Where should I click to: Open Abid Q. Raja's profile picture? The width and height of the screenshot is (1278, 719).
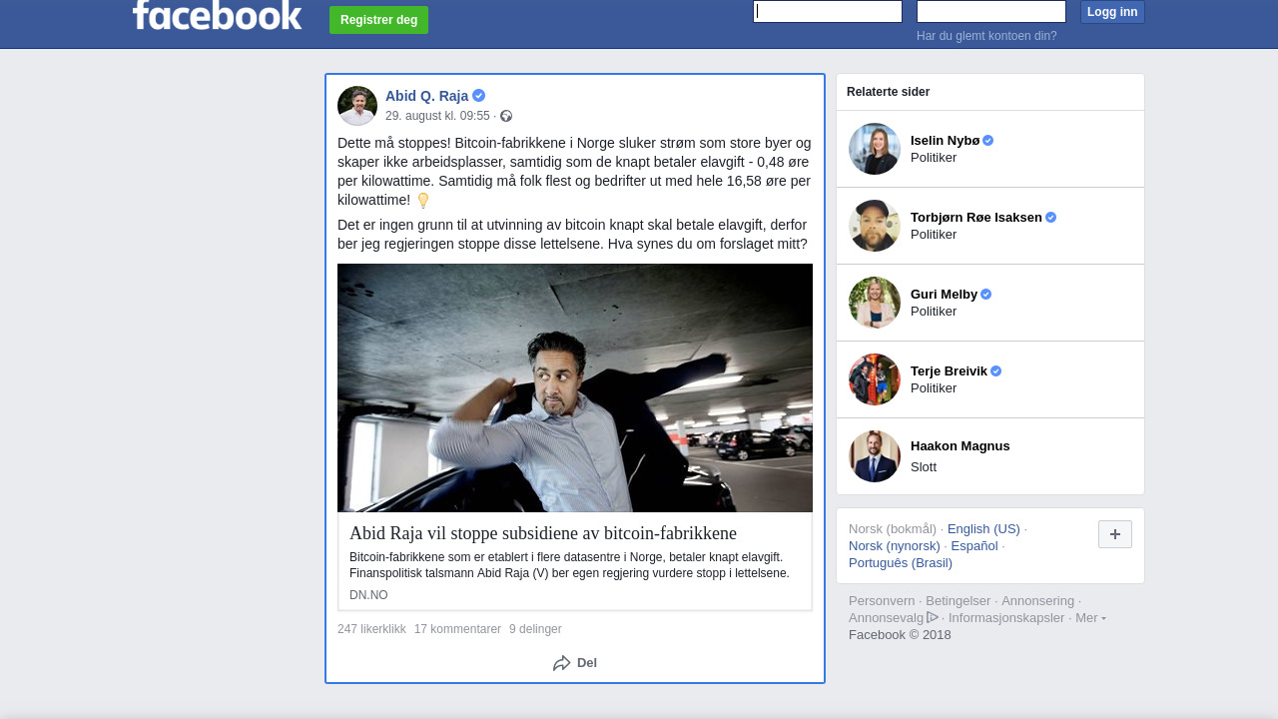(x=357, y=106)
